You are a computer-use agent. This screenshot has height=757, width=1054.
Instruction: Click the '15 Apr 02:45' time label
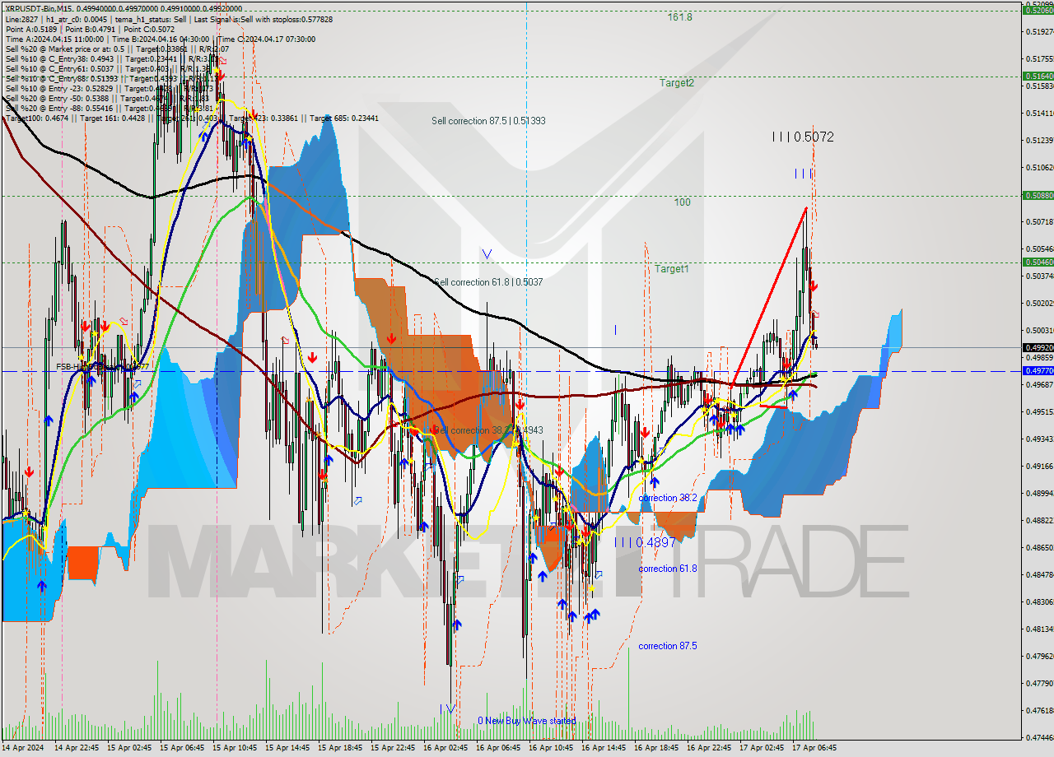point(129,748)
